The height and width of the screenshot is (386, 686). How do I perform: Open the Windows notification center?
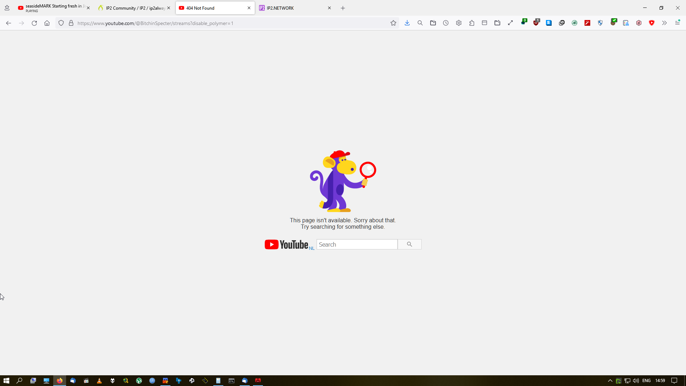point(674,381)
